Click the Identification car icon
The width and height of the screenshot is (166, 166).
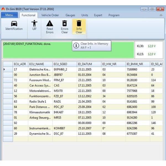(x=14, y=23)
